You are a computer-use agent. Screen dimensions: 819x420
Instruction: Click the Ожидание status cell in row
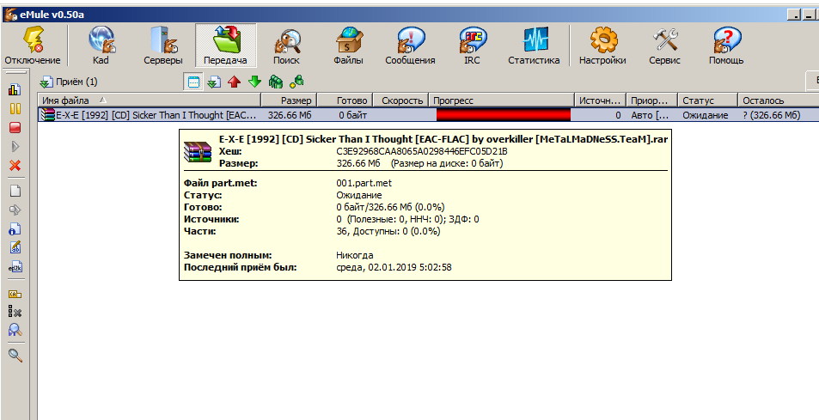point(706,115)
